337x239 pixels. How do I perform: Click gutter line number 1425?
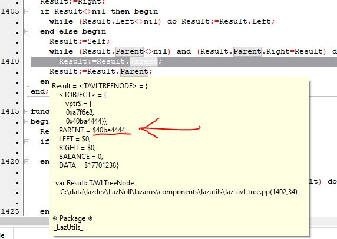[10, 211]
